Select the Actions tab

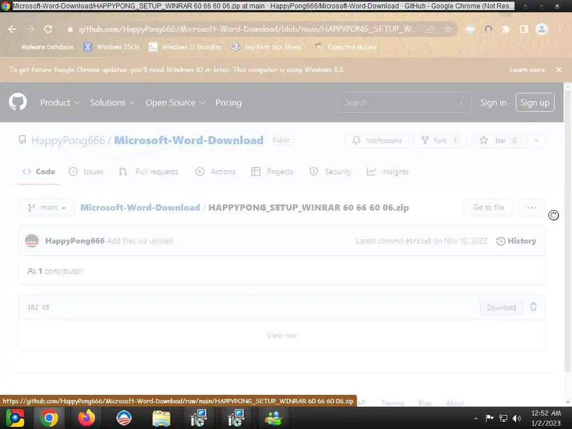pos(216,172)
